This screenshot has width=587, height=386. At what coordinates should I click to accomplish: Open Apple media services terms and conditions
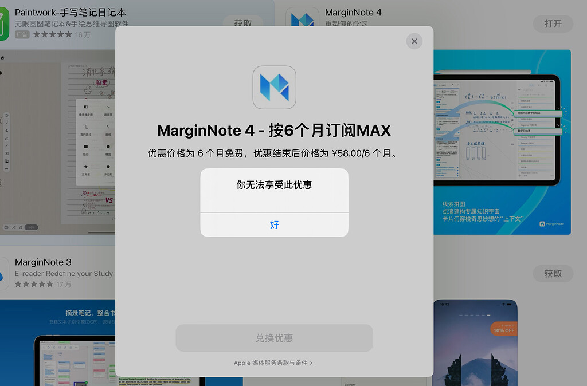click(x=274, y=363)
